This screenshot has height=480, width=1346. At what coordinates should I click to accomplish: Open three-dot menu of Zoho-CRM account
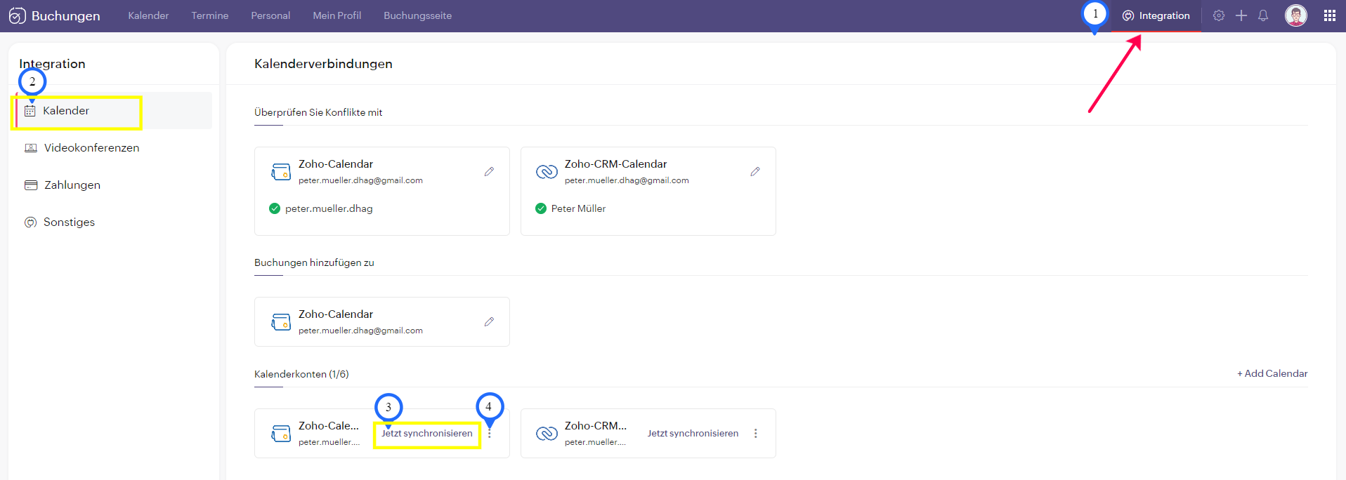(756, 434)
